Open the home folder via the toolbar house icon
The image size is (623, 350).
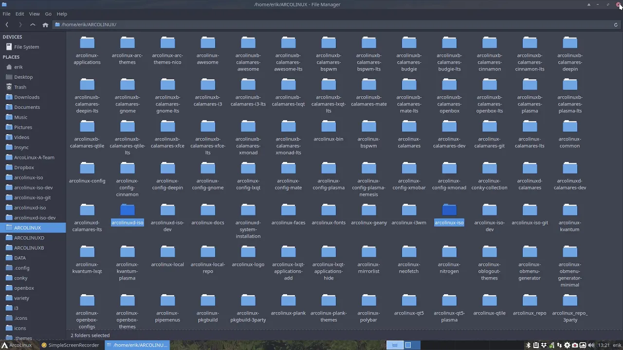(x=45, y=24)
